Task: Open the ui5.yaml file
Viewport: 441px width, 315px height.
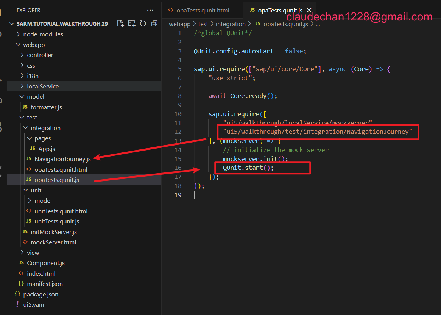Action: 34,304
